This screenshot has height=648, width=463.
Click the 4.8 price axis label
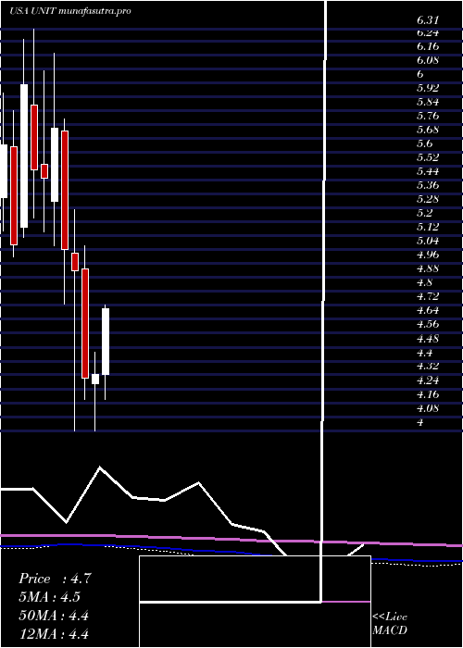click(425, 282)
